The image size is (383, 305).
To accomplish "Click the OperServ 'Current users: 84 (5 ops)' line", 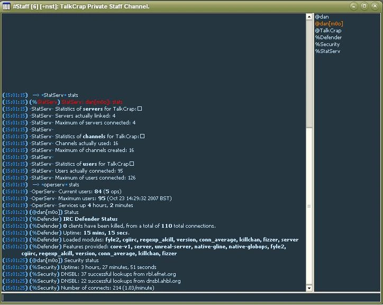I will point(62,192).
